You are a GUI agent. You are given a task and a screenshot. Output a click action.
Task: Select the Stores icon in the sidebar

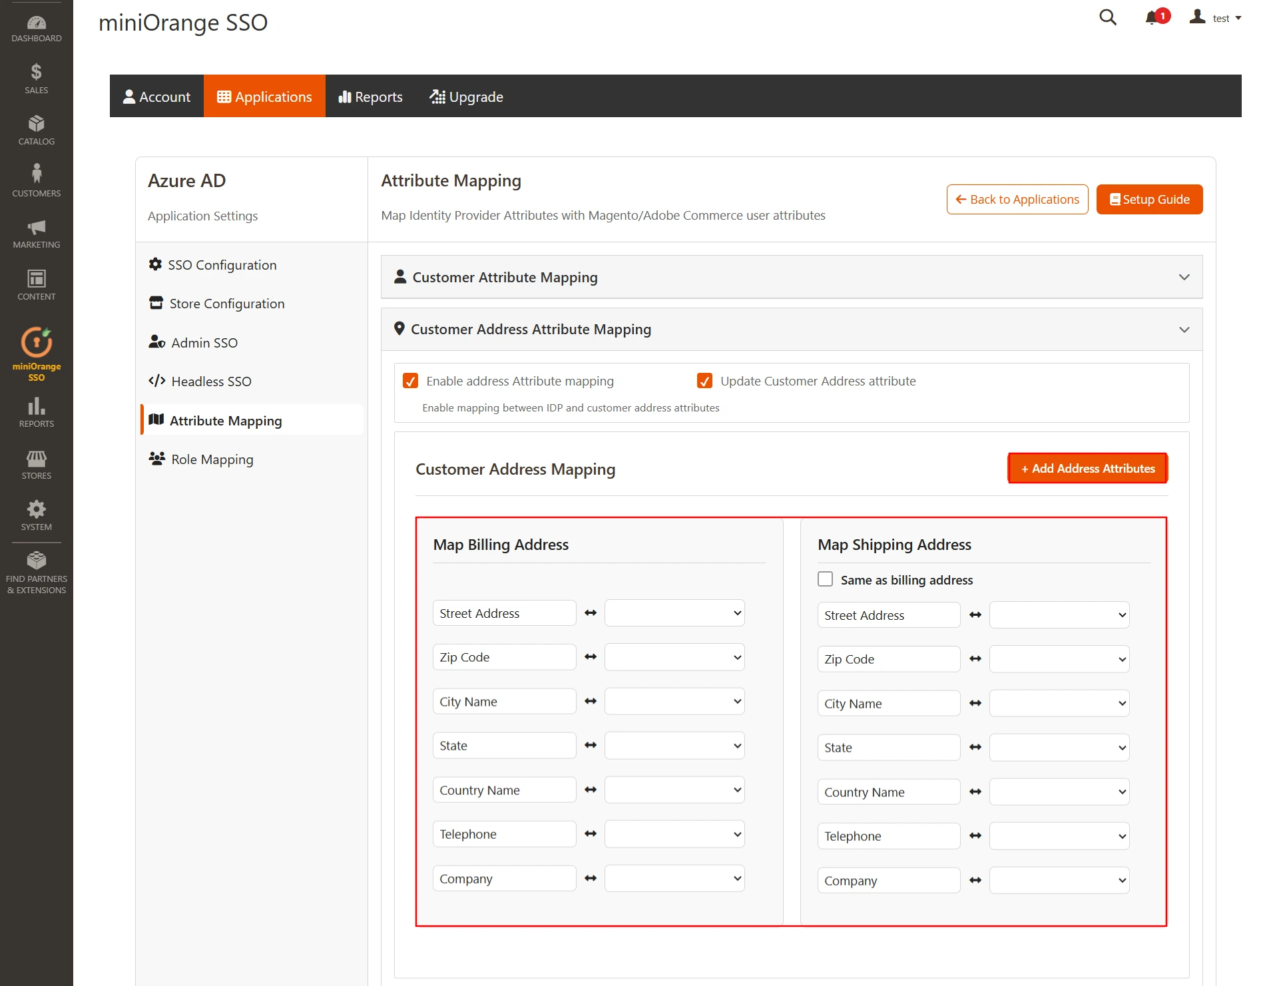[36, 461]
